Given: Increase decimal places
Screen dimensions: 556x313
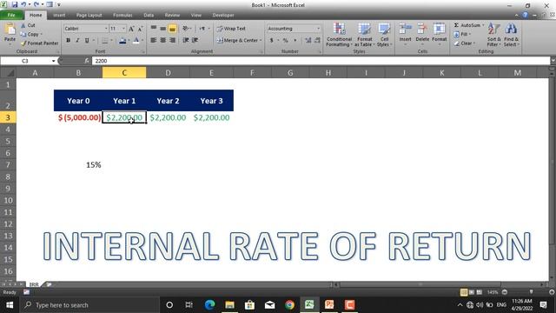Looking at the screenshot, I should pos(308,41).
